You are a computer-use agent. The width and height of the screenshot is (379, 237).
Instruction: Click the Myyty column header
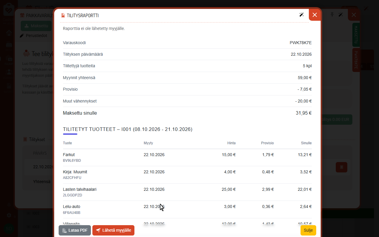(x=148, y=143)
